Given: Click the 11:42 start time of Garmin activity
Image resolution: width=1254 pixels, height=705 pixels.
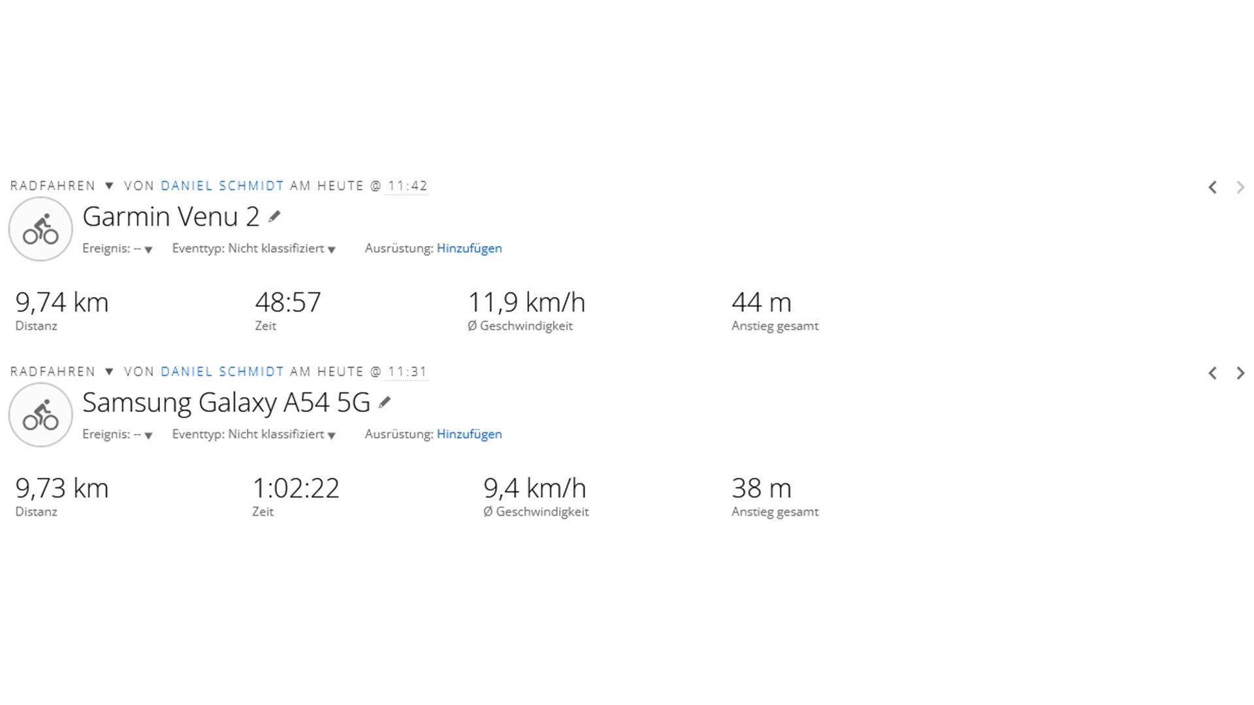Looking at the screenshot, I should (x=407, y=186).
